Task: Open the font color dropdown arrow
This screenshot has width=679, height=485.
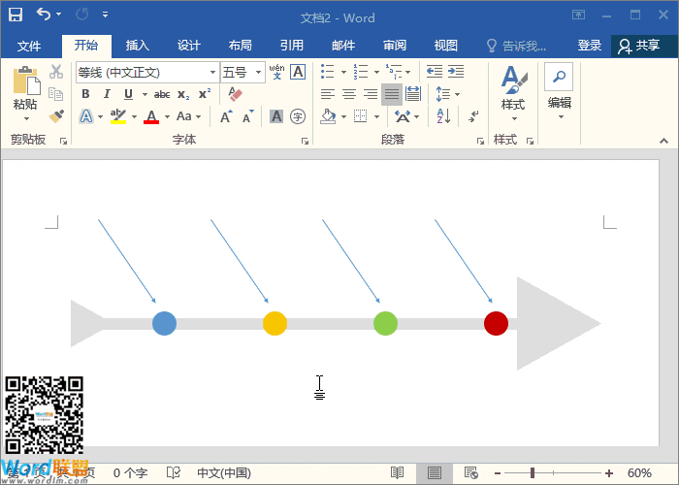Action: [167, 117]
